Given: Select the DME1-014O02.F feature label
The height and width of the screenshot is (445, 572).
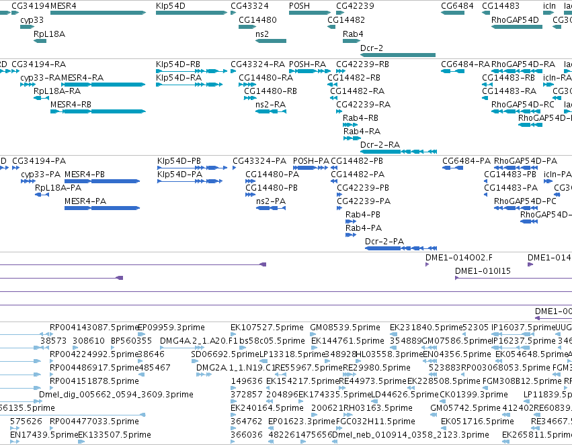Looking at the screenshot, I should click(x=459, y=258).
